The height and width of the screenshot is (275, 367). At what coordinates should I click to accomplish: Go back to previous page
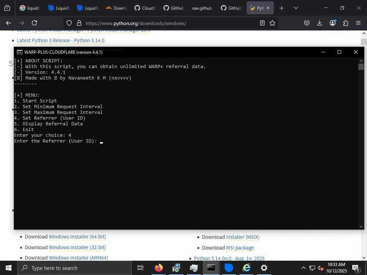click(9, 23)
